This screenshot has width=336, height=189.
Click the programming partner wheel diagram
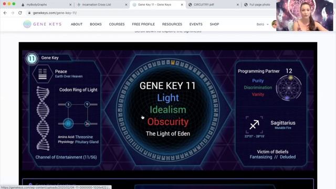(289, 88)
